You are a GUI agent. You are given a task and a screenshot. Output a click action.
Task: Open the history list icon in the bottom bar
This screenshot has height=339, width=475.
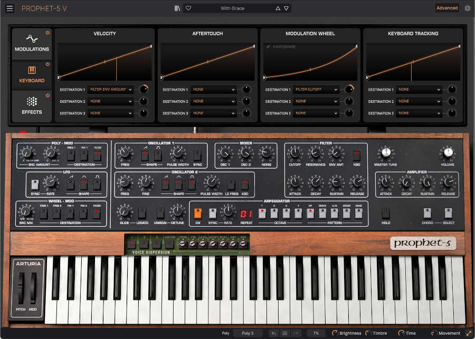[x=285, y=333]
